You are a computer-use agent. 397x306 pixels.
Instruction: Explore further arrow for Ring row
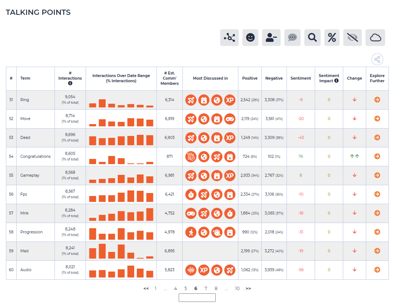[x=377, y=100]
